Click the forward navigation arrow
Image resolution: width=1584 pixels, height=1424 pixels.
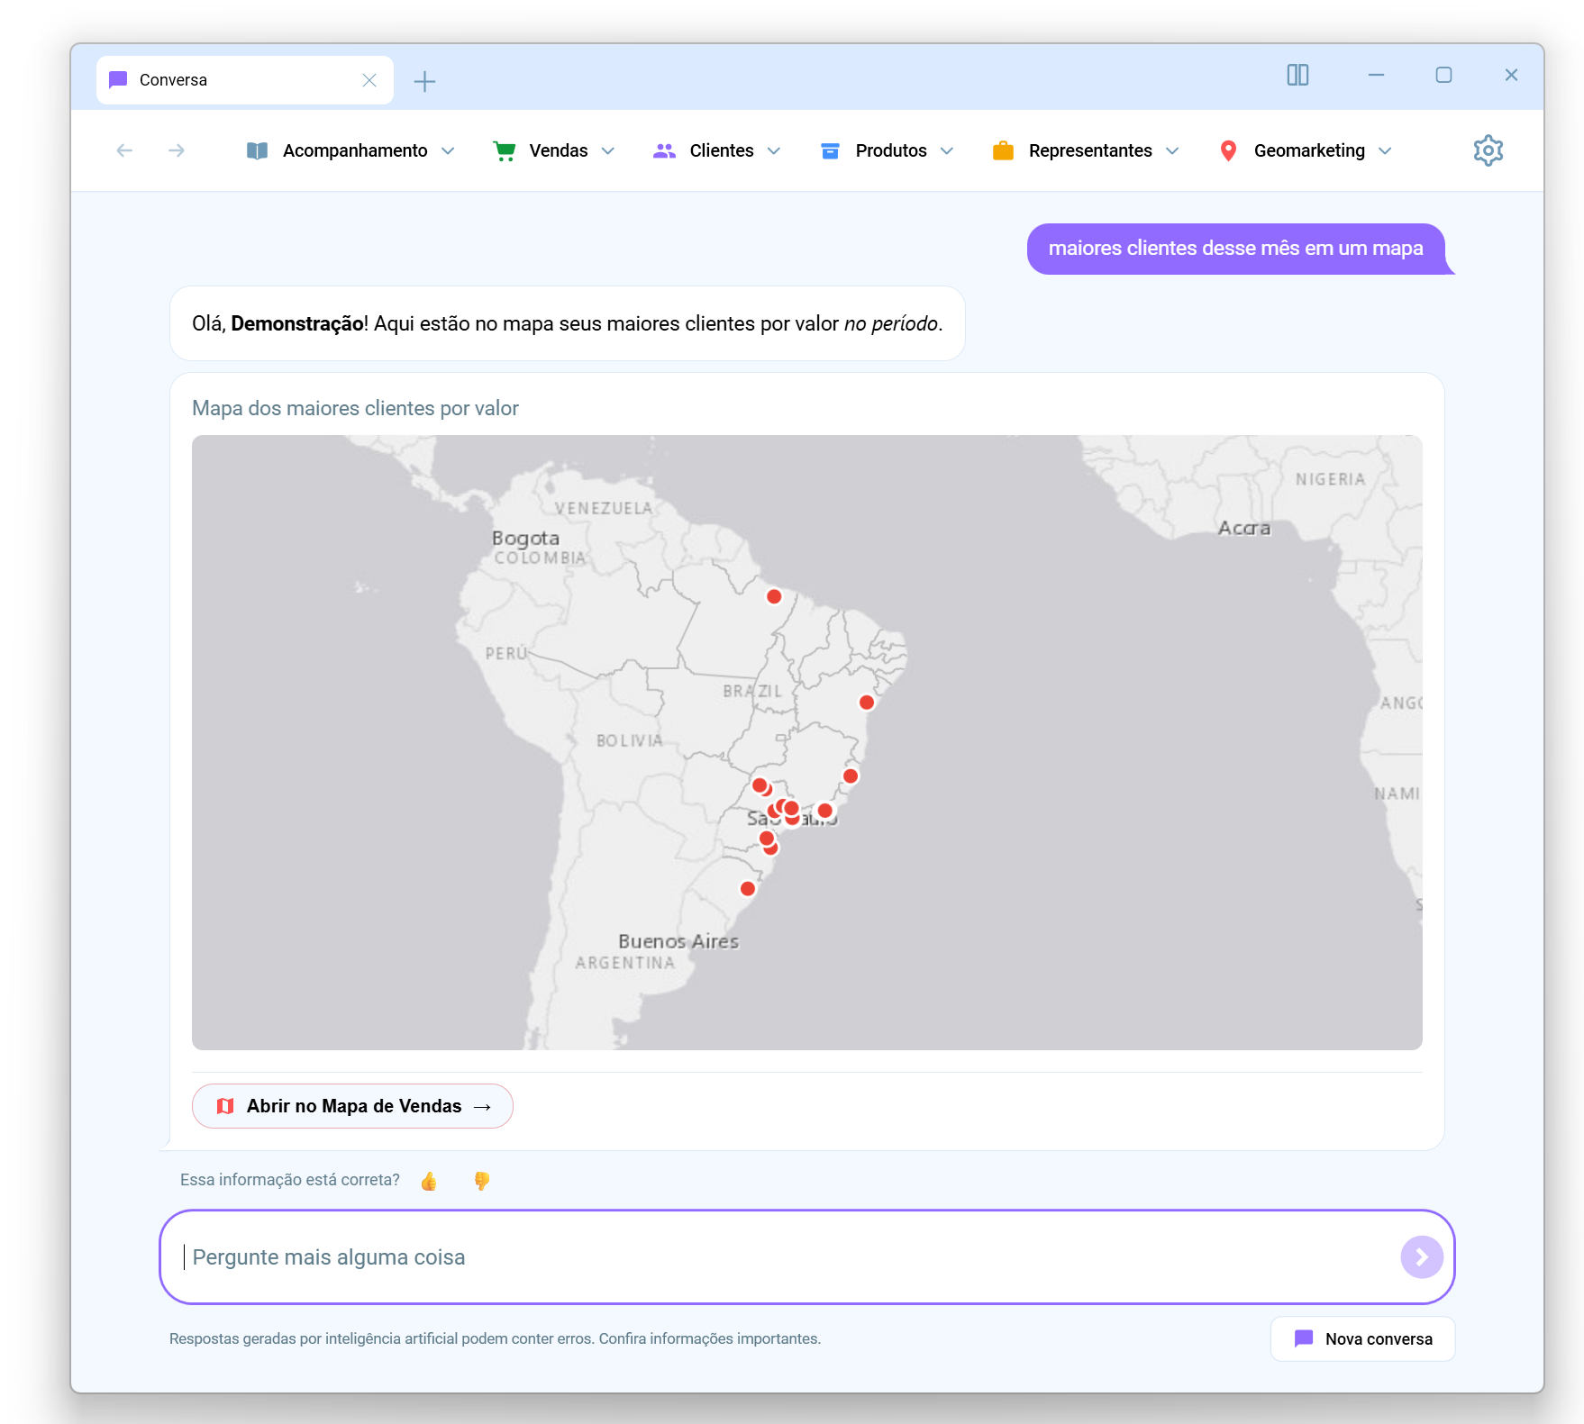[177, 150]
